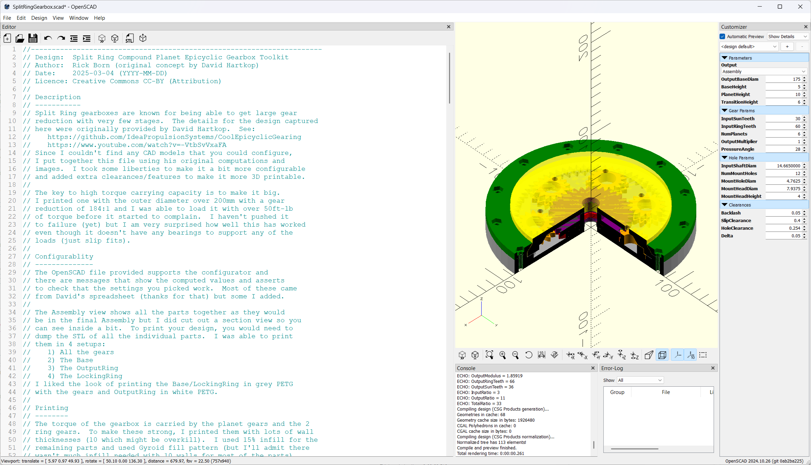Click the Error-Log horizontal scrollbar
Screen dimensions: 811x465
[x=635, y=449]
